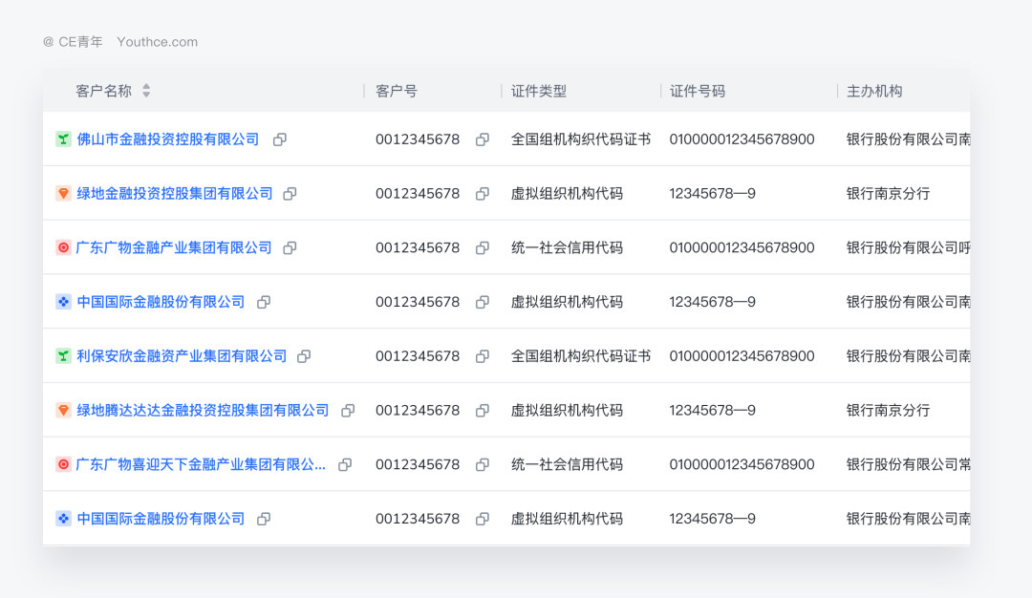The width and height of the screenshot is (1032, 598).
Task: Copy customer number in 绿地金融投资控股集团有限公司 row
Action: pos(483,193)
